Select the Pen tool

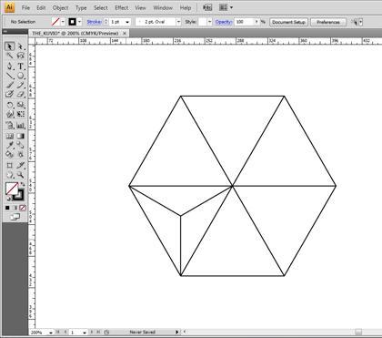click(x=10, y=66)
